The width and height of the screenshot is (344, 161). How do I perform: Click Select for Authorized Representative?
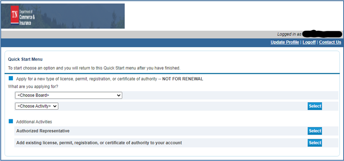pyautogui.click(x=315, y=131)
